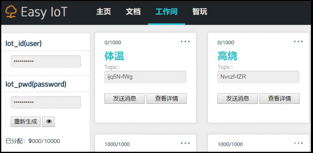Click the Iot_pwd(password) heading
The width and height of the screenshot is (313, 153).
coord(36,85)
